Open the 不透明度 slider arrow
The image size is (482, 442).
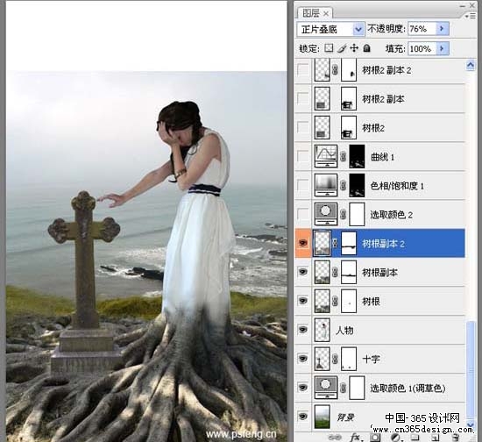coord(442,29)
